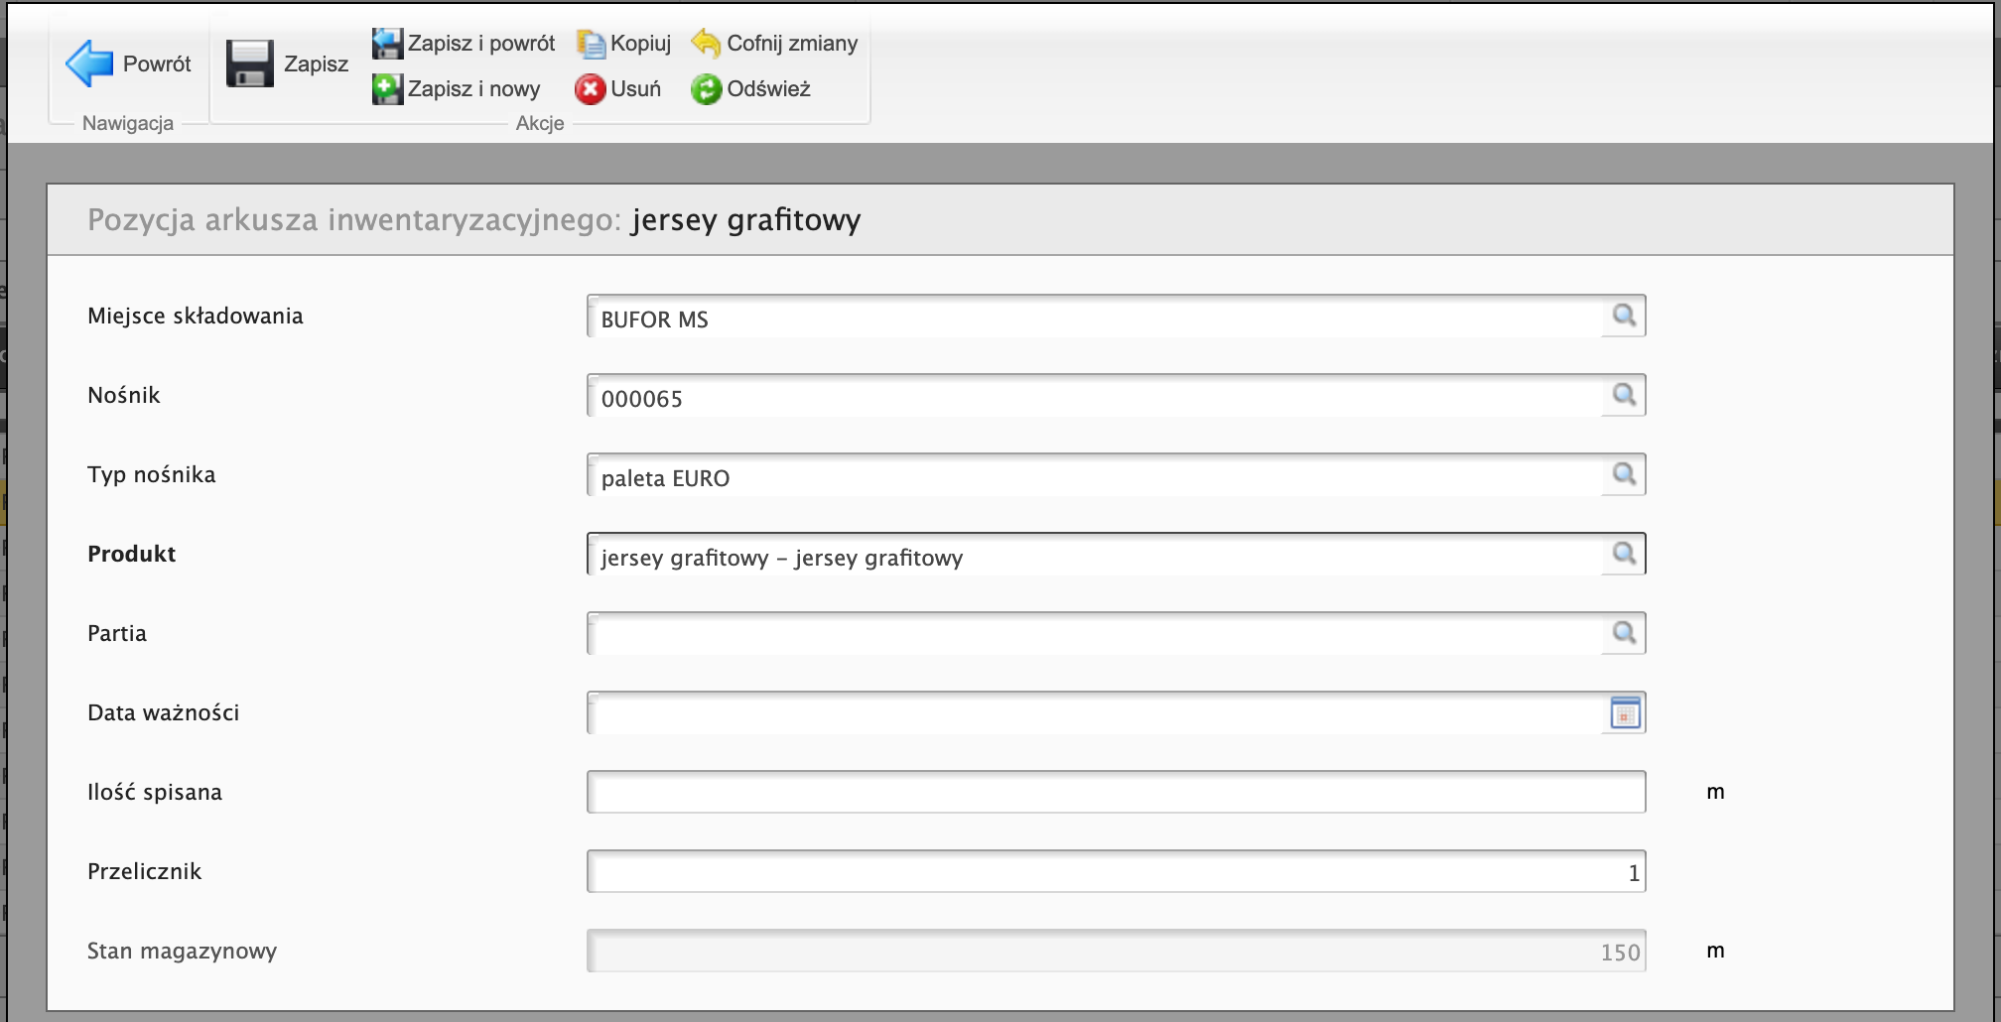Click Zapisz i nowy toolbar button
Image resolution: width=2001 pixels, height=1022 pixels.
(x=458, y=88)
